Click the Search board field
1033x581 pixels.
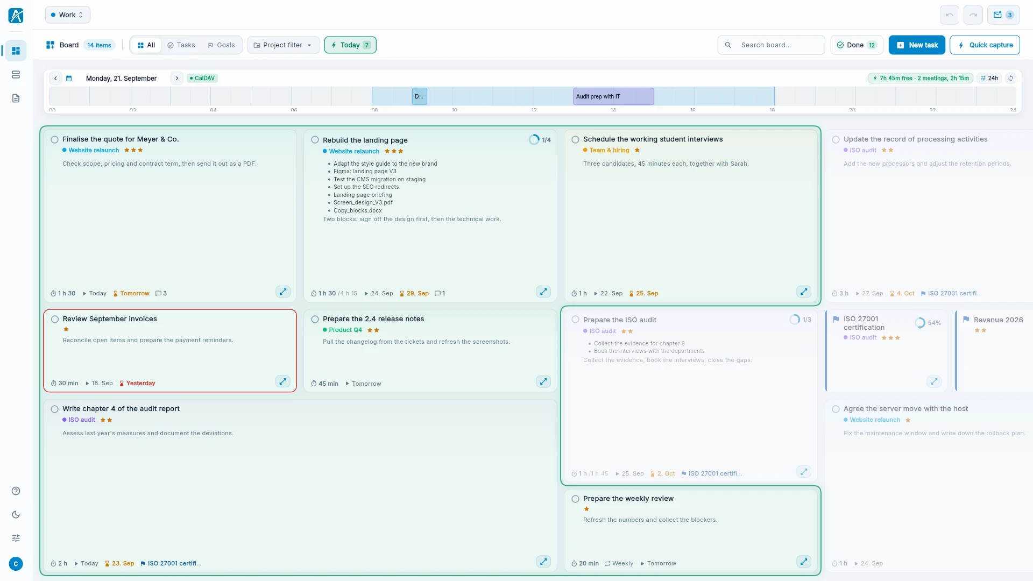pos(771,45)
